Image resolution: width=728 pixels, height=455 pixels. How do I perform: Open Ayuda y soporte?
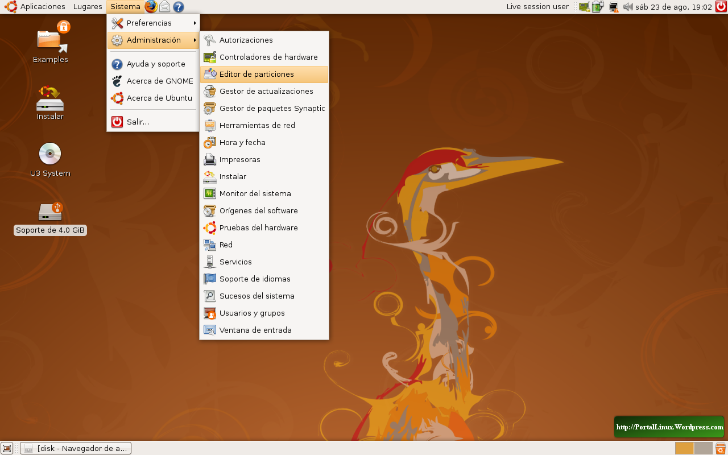[x=154, y=64]
